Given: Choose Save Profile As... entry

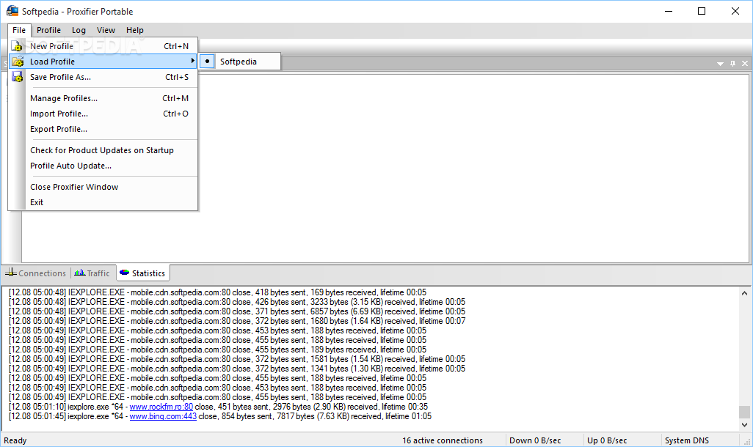Looking at the screenshot, I should (103, 77).
